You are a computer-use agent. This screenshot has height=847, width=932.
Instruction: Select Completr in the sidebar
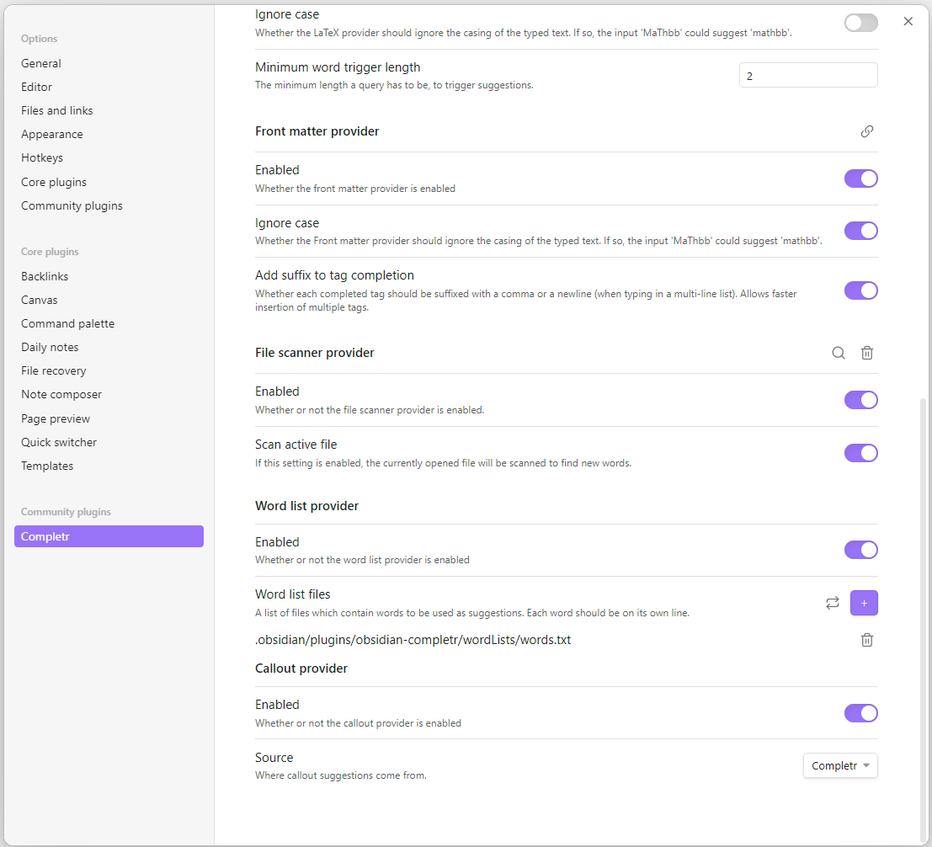coord(109,536)
